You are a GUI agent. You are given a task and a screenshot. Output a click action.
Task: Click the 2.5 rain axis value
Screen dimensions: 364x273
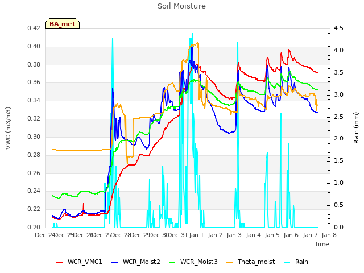click(338, 117)
